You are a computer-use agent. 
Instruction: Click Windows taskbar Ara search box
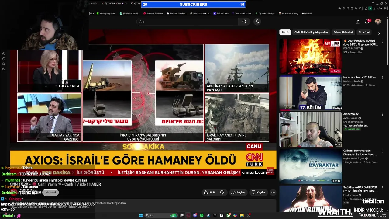[161, 215]
